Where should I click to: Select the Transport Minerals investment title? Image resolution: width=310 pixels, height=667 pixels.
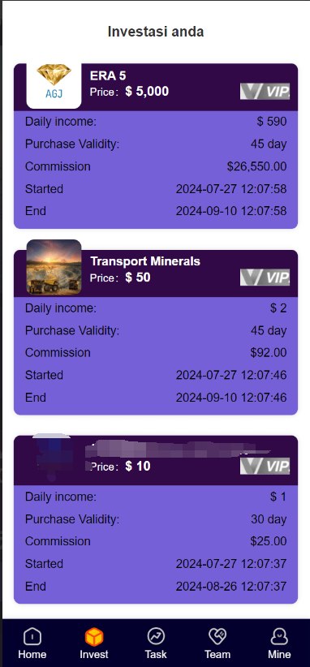click(145, 261)
